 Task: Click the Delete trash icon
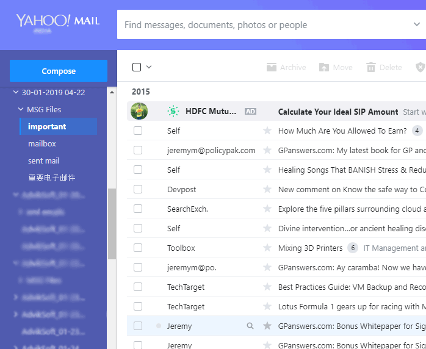(x=370, y=68)
